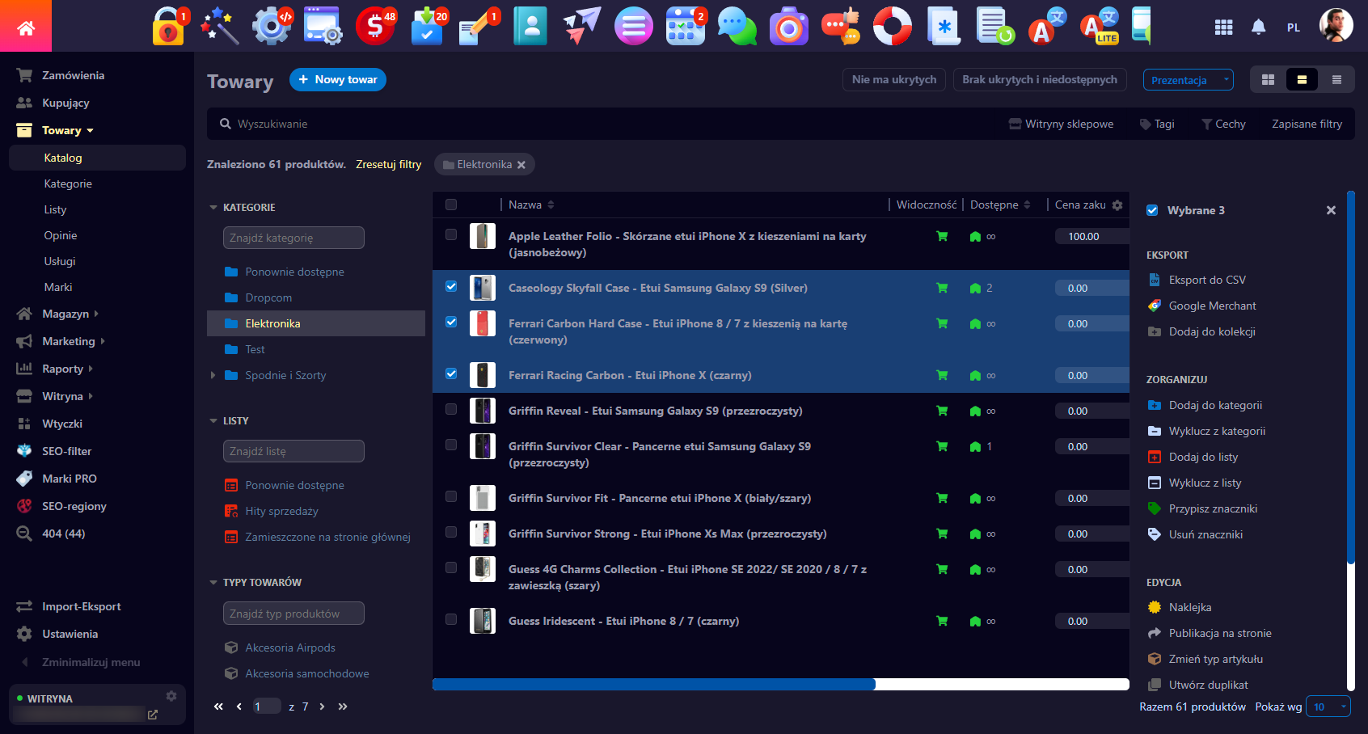Image resolution: width=1368 pixels, height=734 pixels.
Task: Expand the Spodnie i Szorty category
Action: [x=213, y=375]
